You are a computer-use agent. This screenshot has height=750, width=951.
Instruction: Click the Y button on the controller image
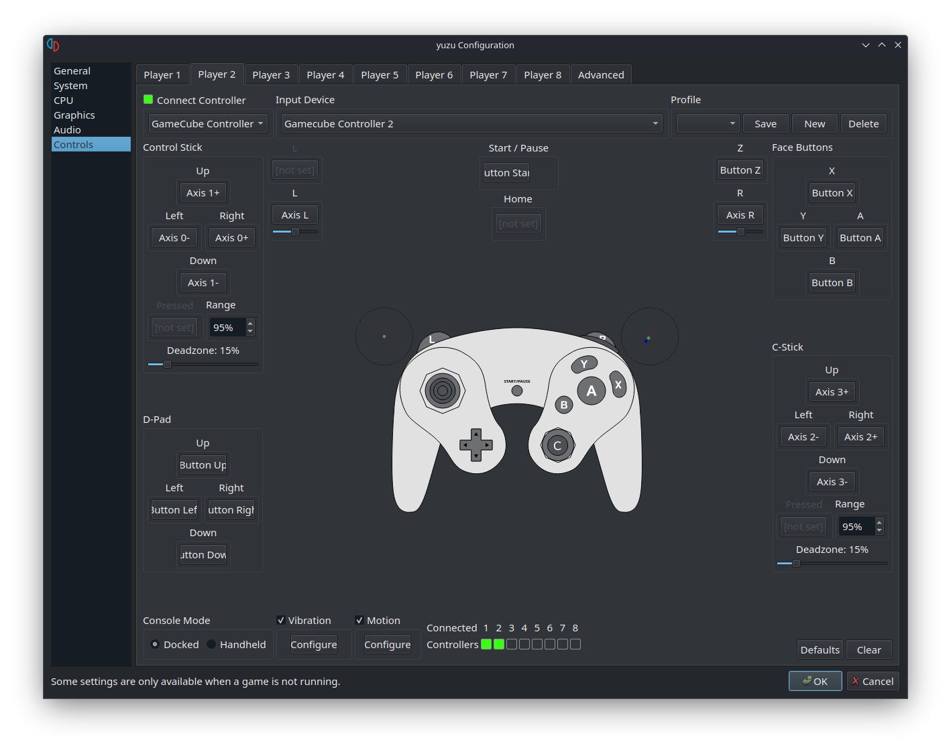(584, 364)
